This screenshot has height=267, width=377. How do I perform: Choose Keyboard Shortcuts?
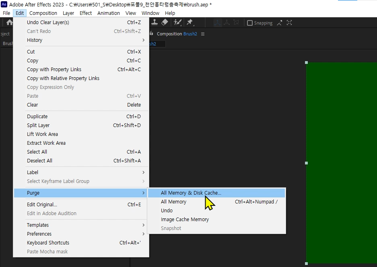81,243
